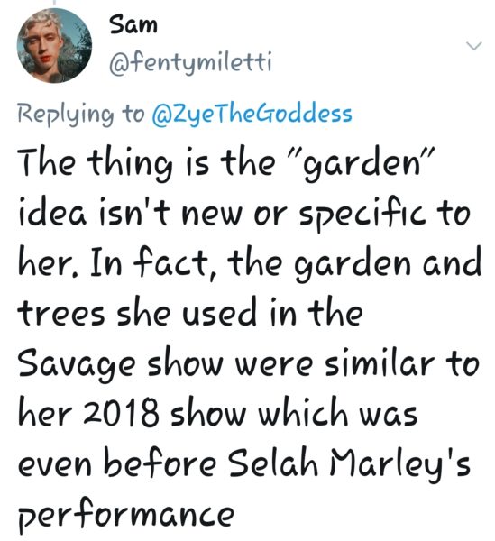
Task: Click the display name Sam
Action: click(x=133, y=25)
